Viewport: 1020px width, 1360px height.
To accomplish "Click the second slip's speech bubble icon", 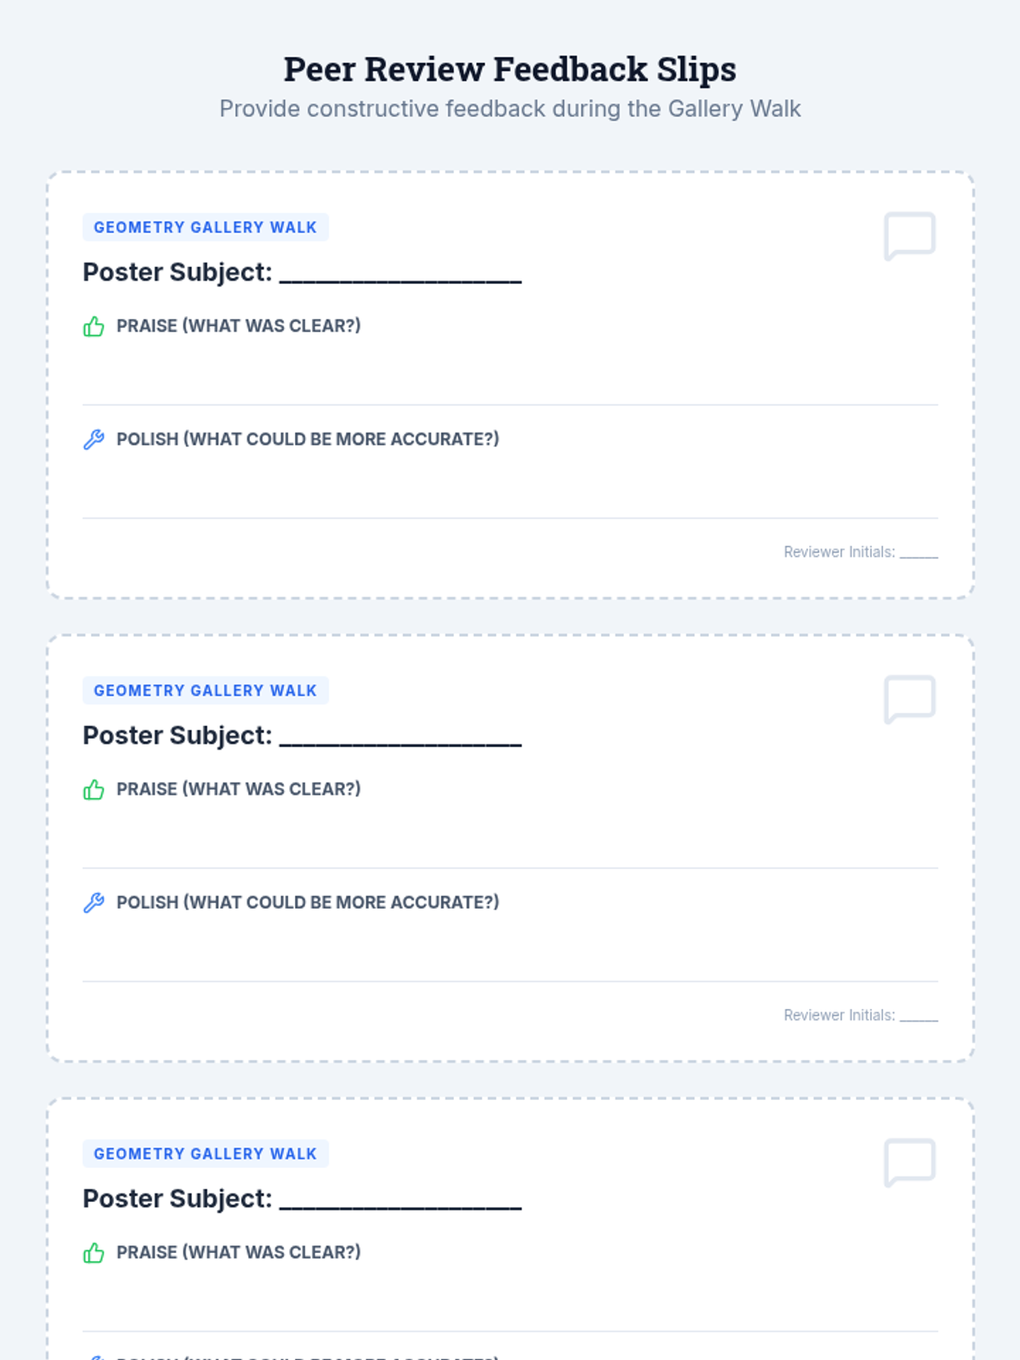I will point(910,699).
